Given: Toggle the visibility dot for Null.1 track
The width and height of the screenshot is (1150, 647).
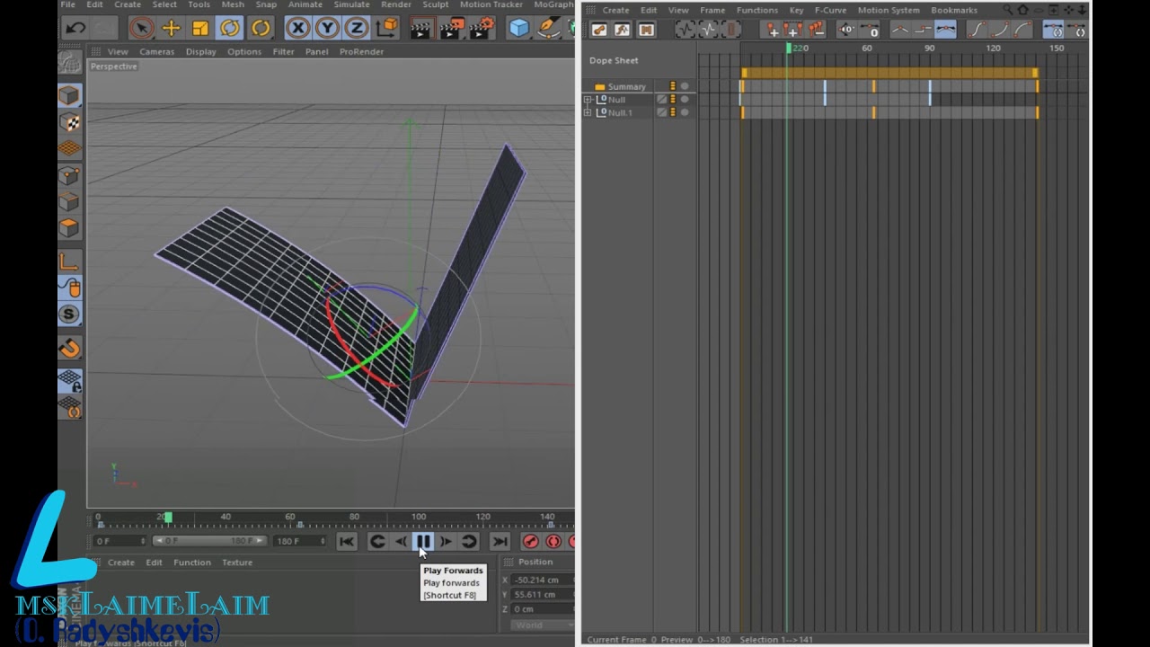Looking at the screenshot, I should [685, 112].
